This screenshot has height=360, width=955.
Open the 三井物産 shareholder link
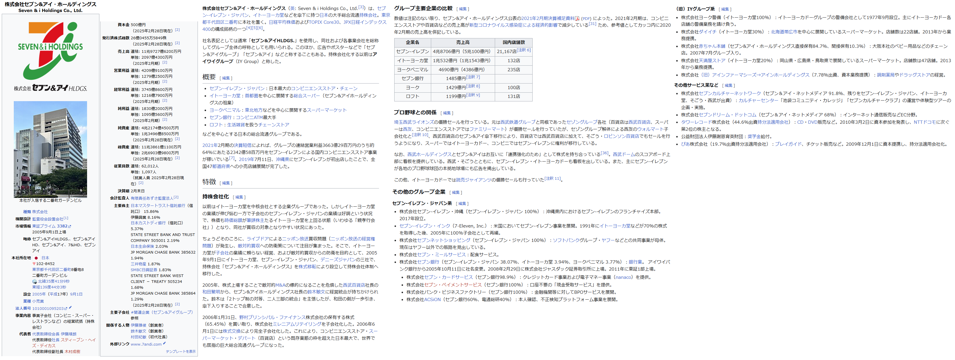(x=138, y=264)
